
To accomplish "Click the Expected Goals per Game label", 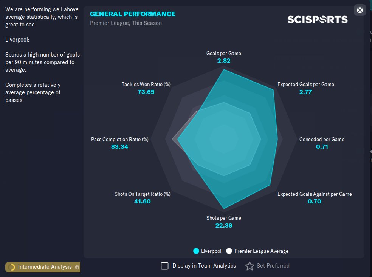I will (x=305, y=84).
